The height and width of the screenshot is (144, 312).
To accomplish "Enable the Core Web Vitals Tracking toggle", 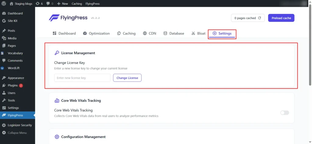I will pyautogui.click(x=284, y=113).
